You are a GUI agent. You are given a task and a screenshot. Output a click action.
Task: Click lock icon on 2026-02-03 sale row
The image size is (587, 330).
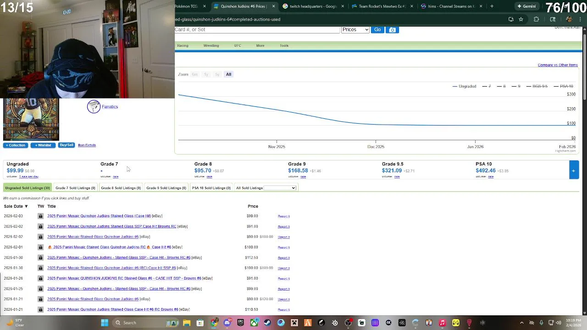[40, 216]
